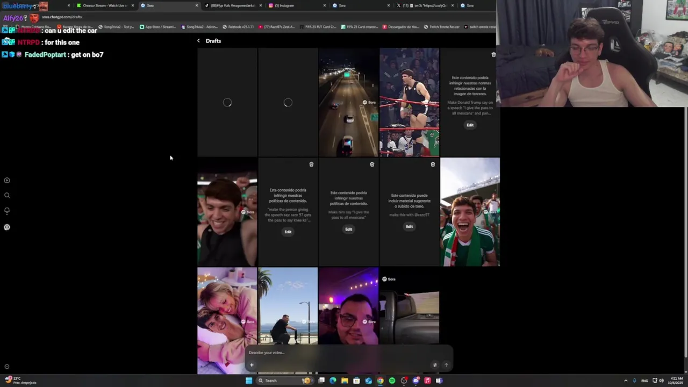Open Microsoft Store from the taskbar
The width and height of the screenshot is (688, 387).
pyautogui.click(x=356, y=381)
